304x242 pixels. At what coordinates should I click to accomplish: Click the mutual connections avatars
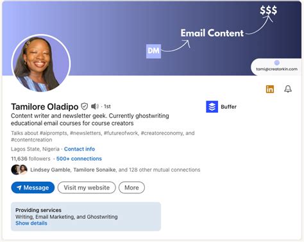(19, 170)
